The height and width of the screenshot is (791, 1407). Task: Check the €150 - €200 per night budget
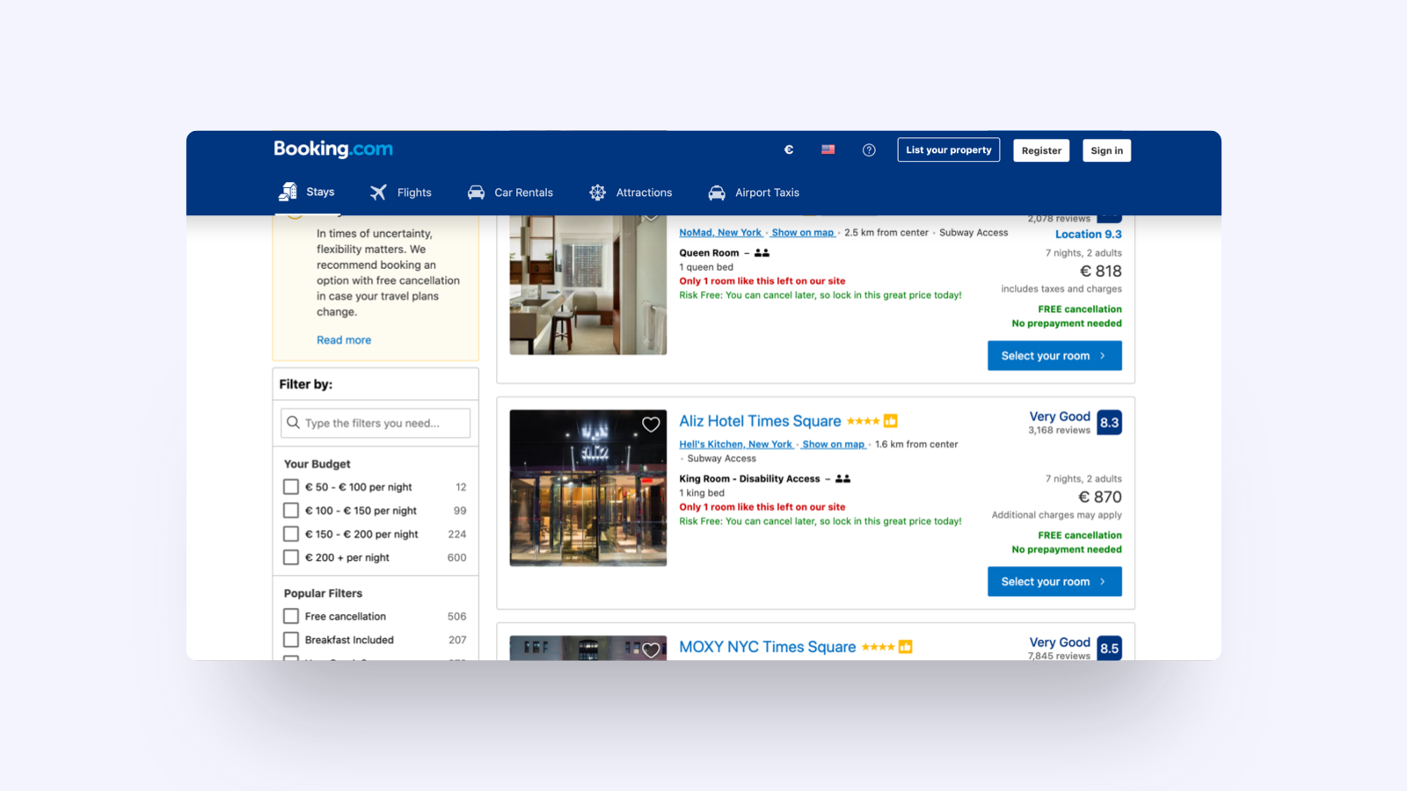291,534
